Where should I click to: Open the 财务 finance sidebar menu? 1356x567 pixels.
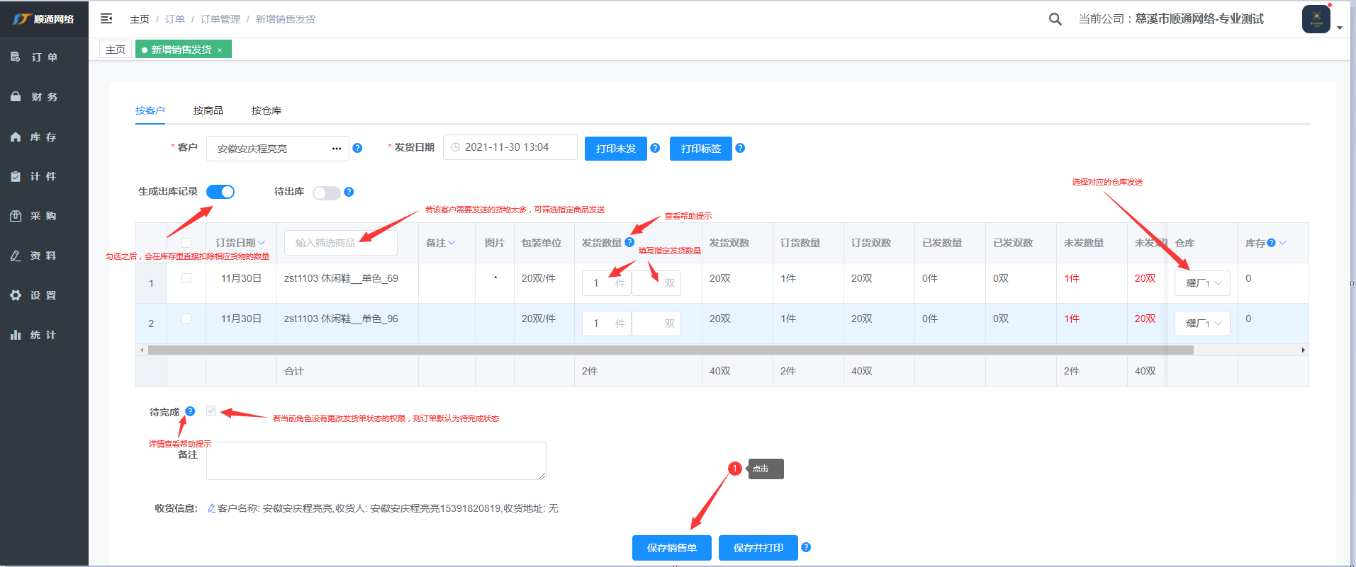click(43, 97)
